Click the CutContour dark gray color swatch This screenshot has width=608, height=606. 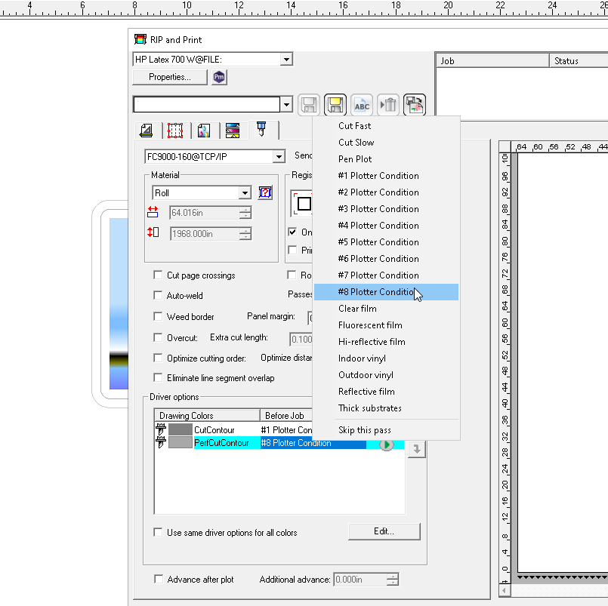[181, 429]
